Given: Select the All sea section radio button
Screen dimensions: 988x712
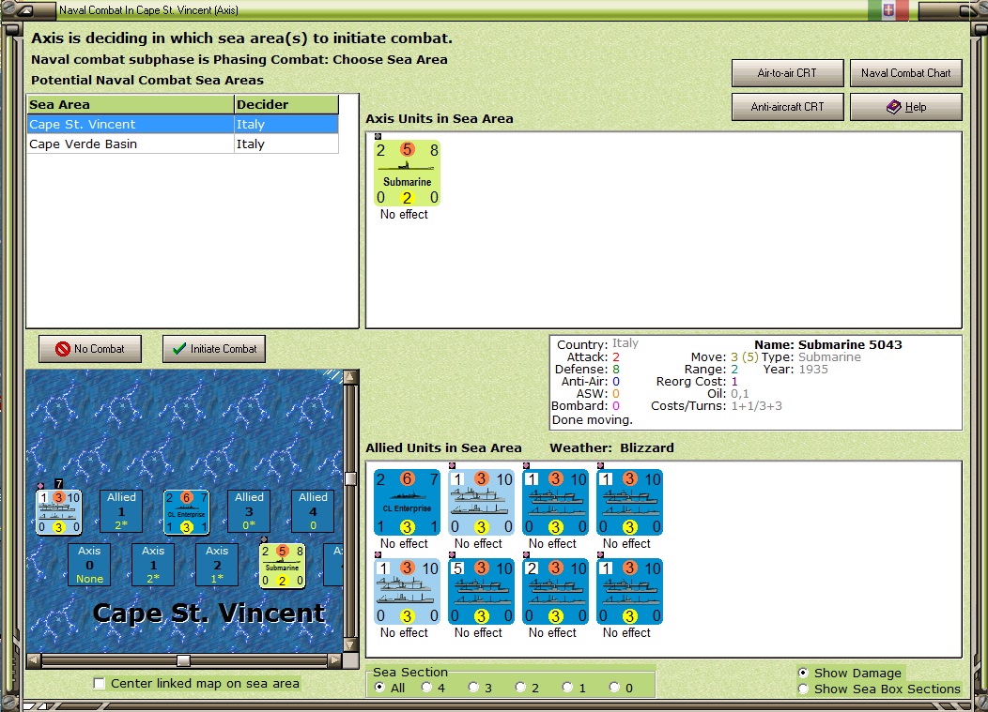Looking at the screenshot, I should pyautogui.click(x=380, y=688).
